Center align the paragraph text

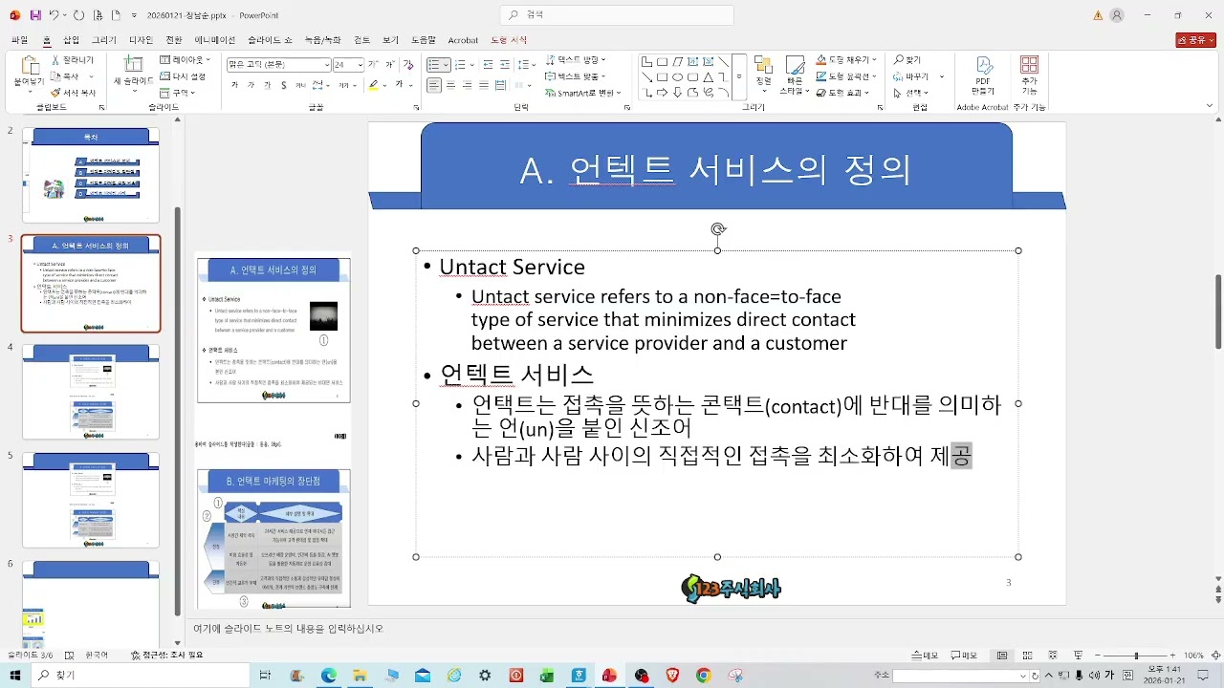coord(450,85)
